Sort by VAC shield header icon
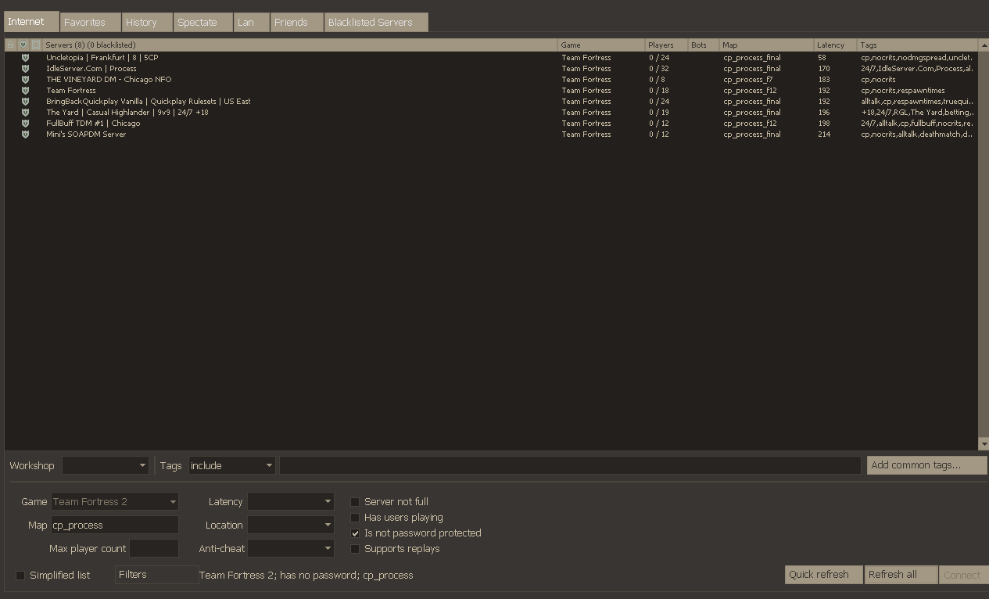Image resolution: width=989 pixels, height=599 pixels. (23, 45)
